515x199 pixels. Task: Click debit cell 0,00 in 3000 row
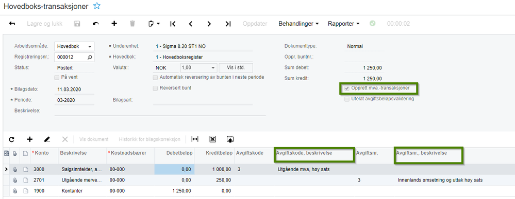click(x=174, y=170)
